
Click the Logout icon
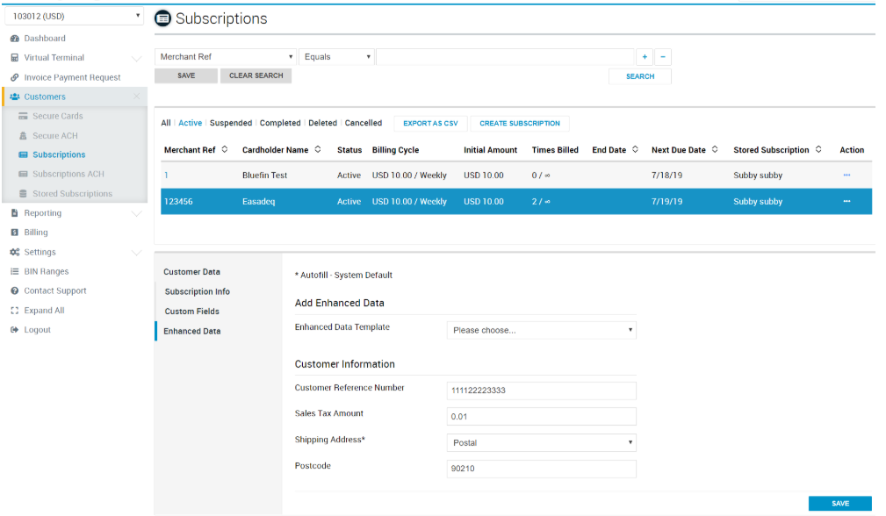pos(15,330)
